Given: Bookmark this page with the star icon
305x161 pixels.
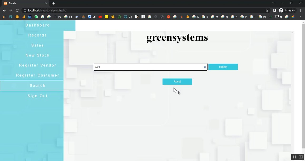Looking at the screenshot, I should pyautogui.click(x=267, y=10).
